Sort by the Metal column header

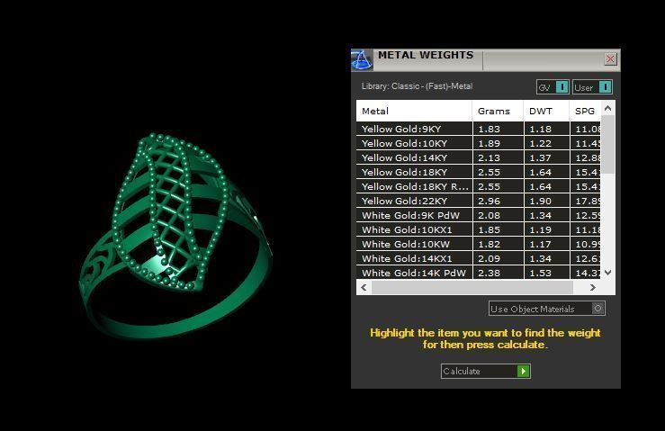point(414,112)
